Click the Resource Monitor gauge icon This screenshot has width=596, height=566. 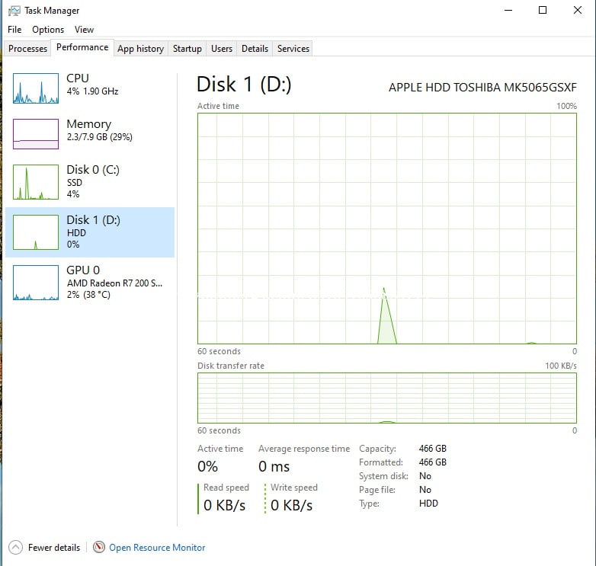99,547
